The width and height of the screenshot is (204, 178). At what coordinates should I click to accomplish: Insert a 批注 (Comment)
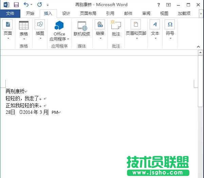click(116, 28)
